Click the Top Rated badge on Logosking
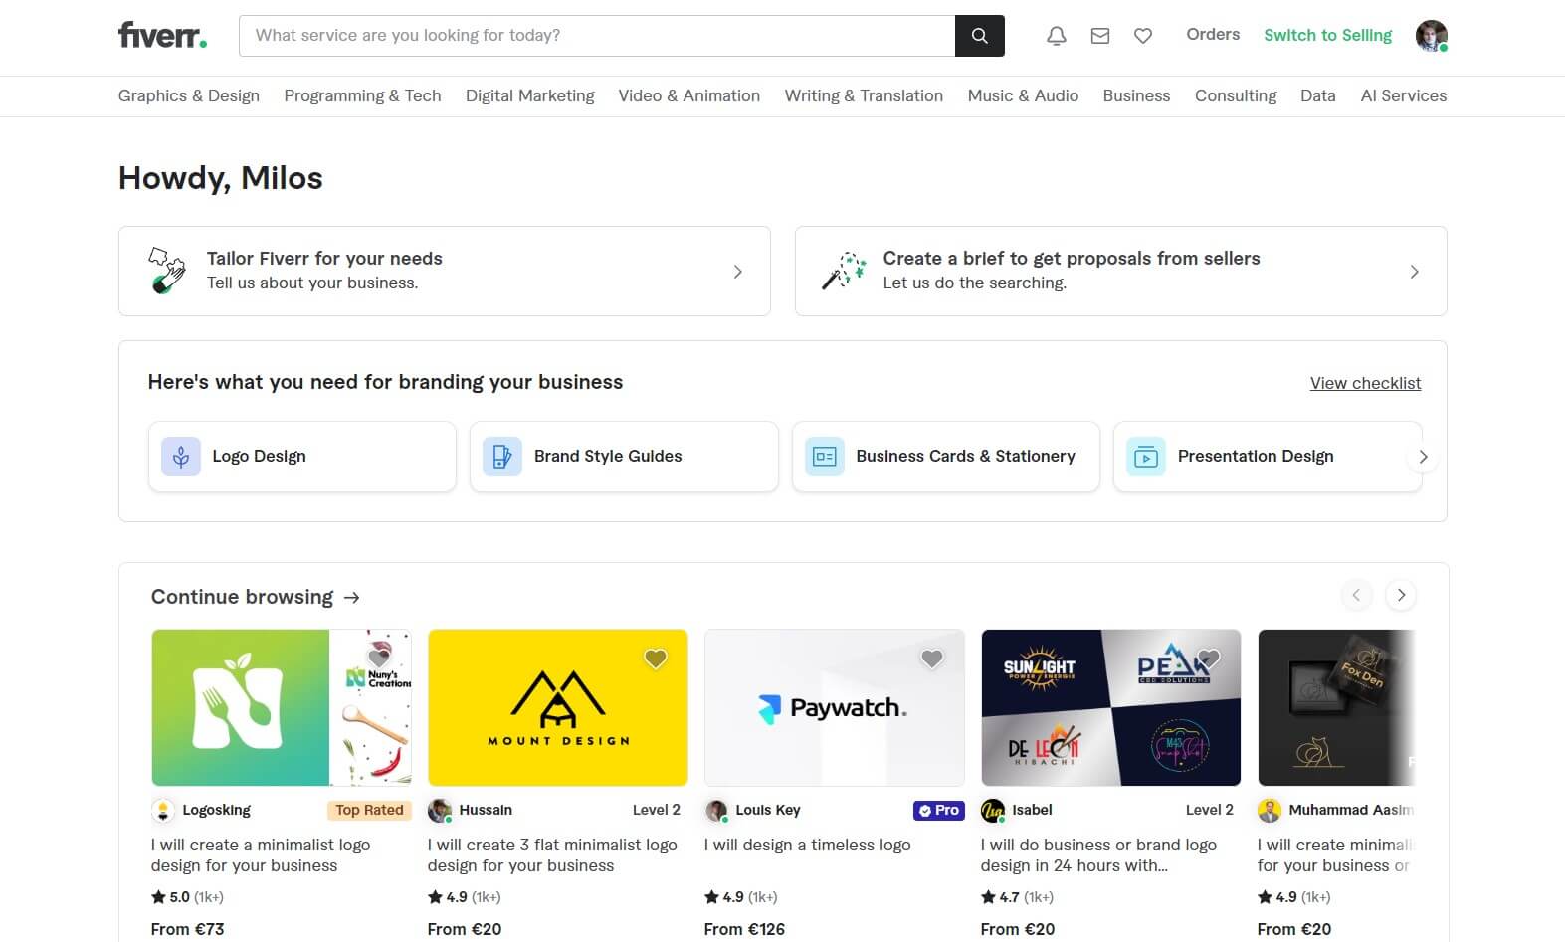The height and width of the screenshot is (942, 1565). (369, 811)
